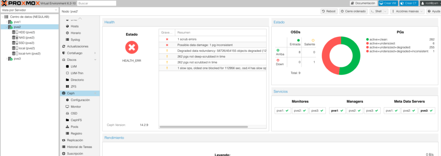Image resolution: width=441 pixels, height=156 pixels.
Task: Select the '262 pgs not deep-scrubbed in time' row
Action: [213, 57]
